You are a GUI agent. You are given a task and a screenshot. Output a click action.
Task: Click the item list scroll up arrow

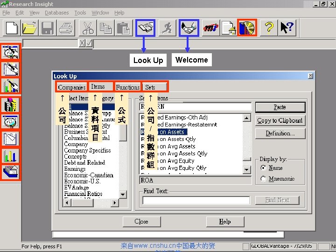click(247, 118)
